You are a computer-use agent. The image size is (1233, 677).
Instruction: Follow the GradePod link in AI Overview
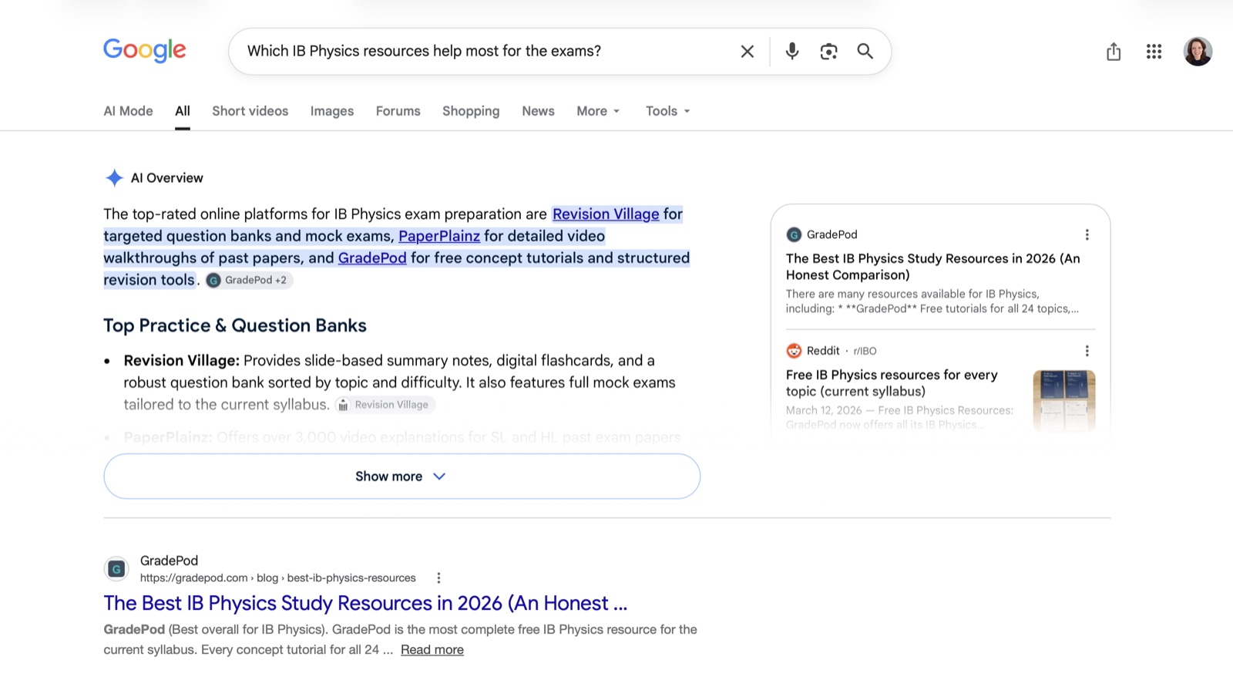pyautogui.click(x=372, y=258)
